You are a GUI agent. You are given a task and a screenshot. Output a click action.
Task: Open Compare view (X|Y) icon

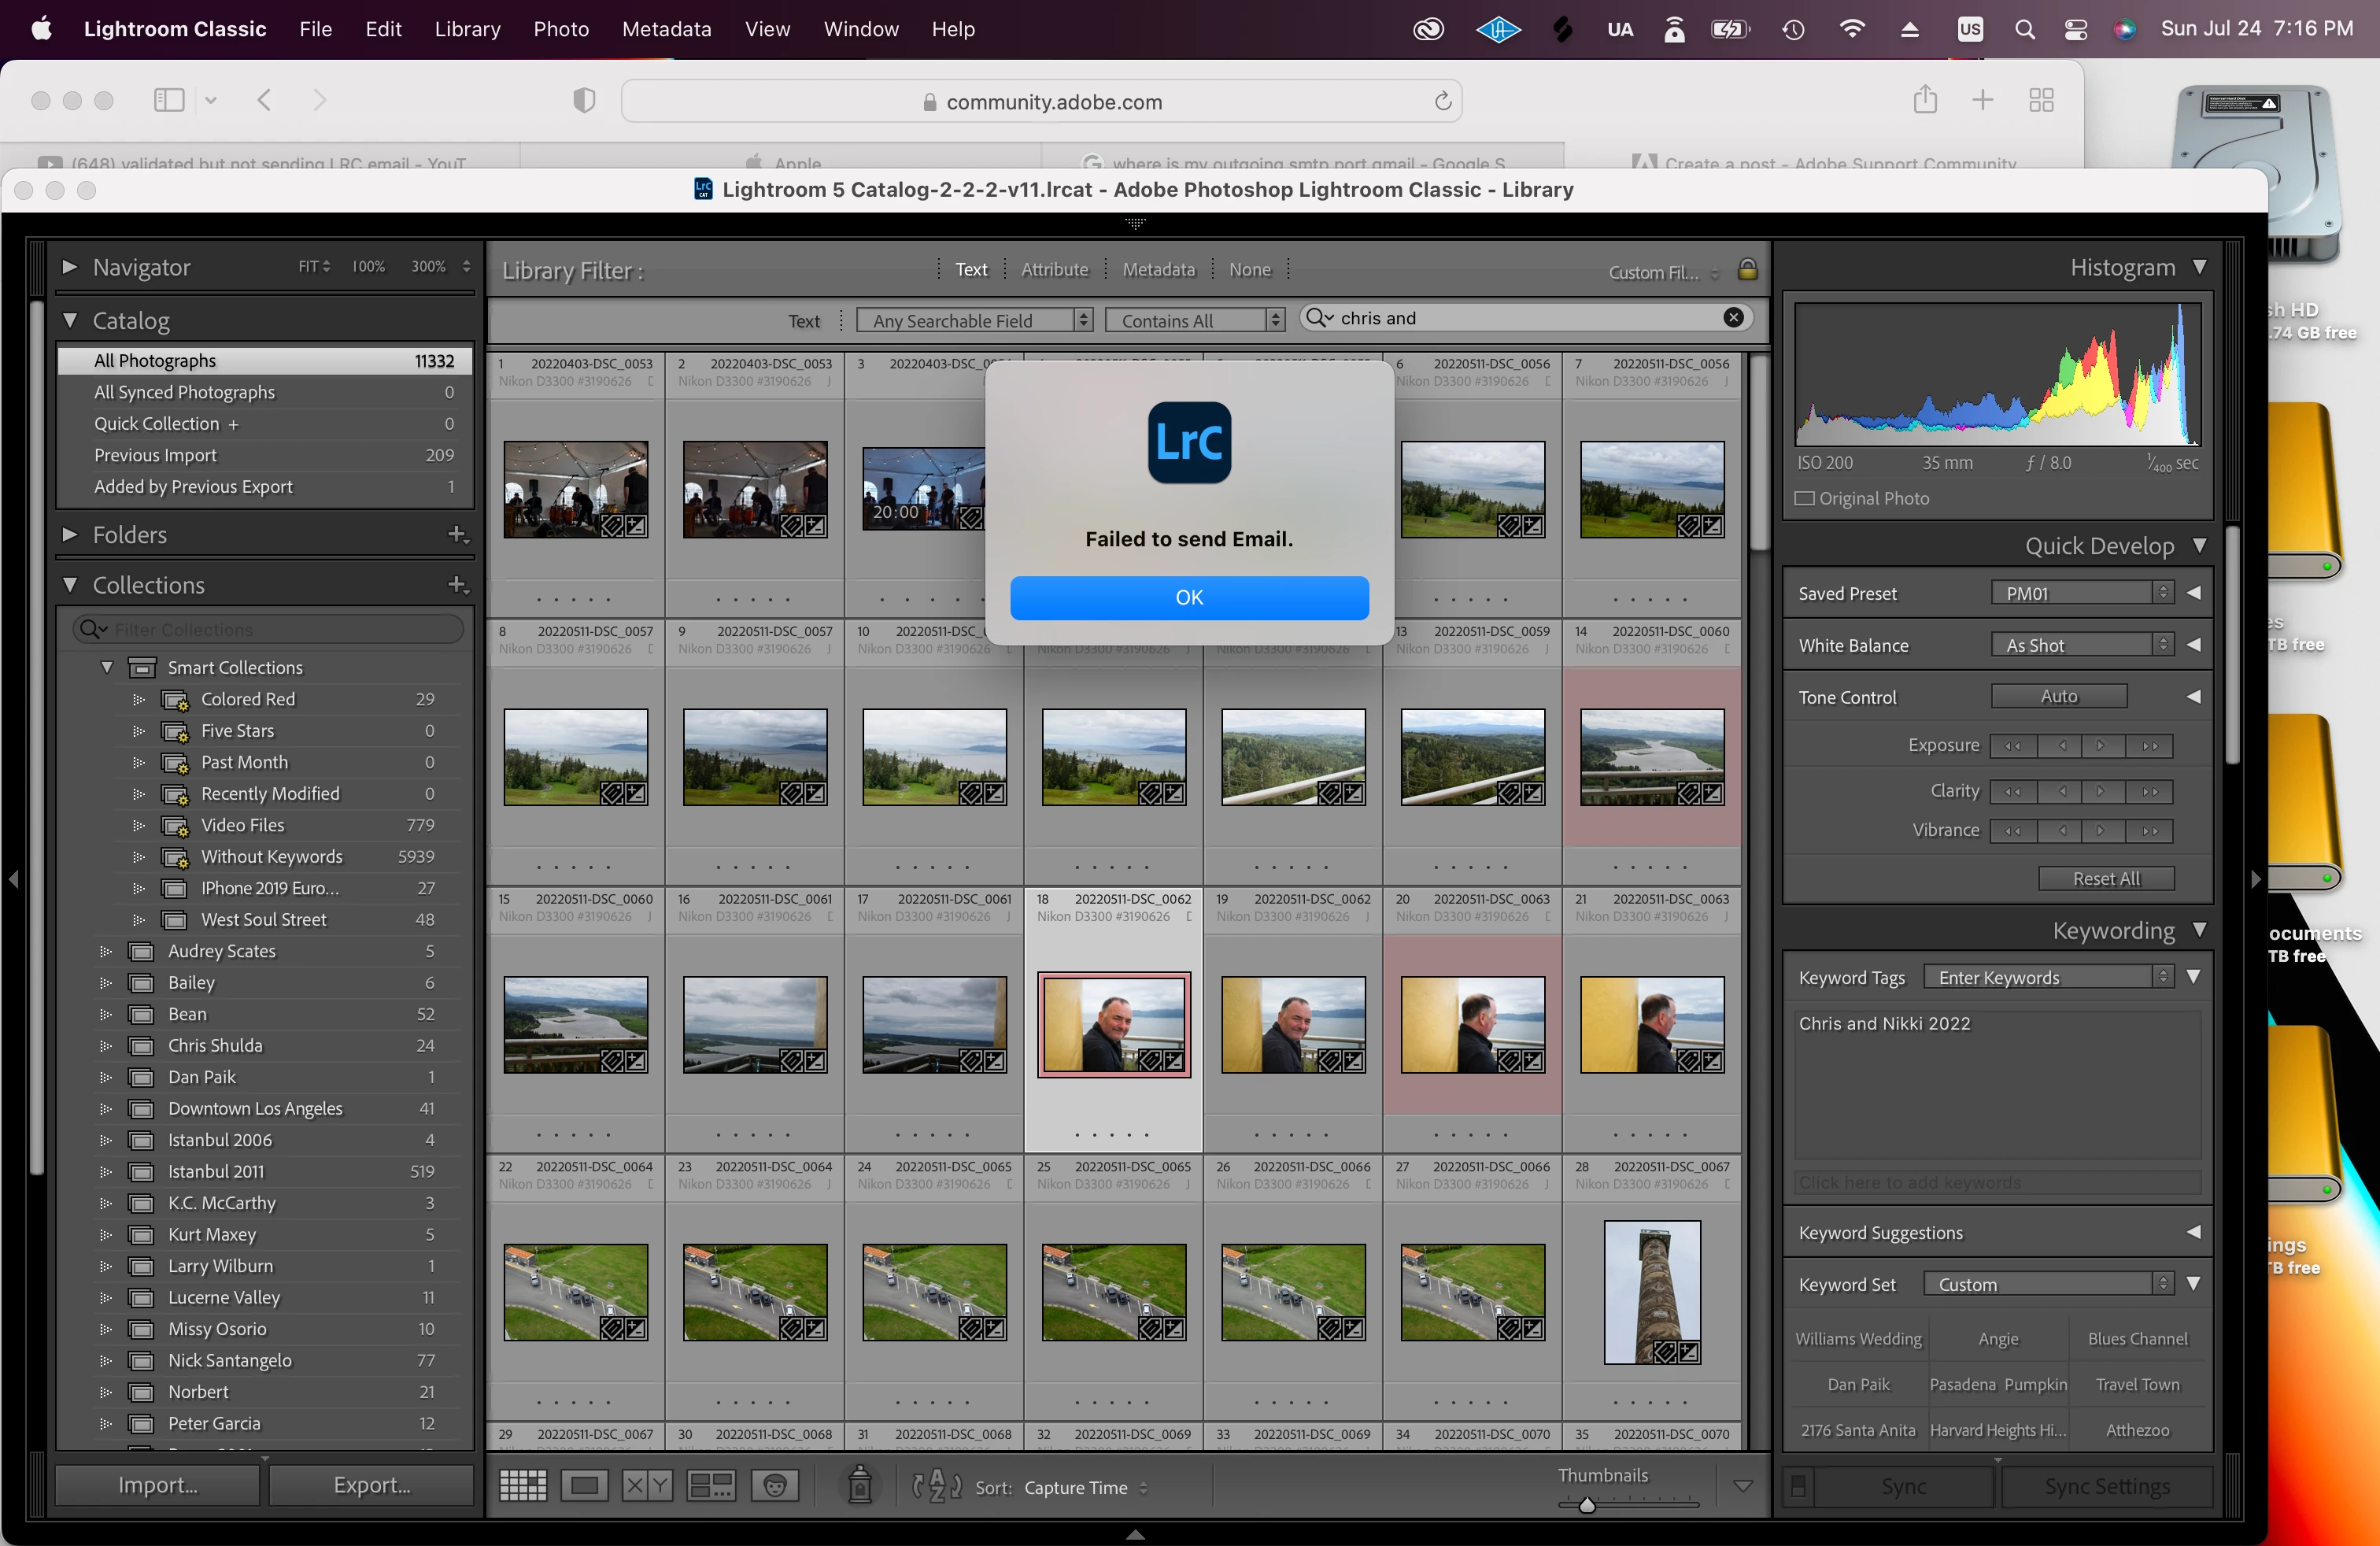pos(647,1486)
